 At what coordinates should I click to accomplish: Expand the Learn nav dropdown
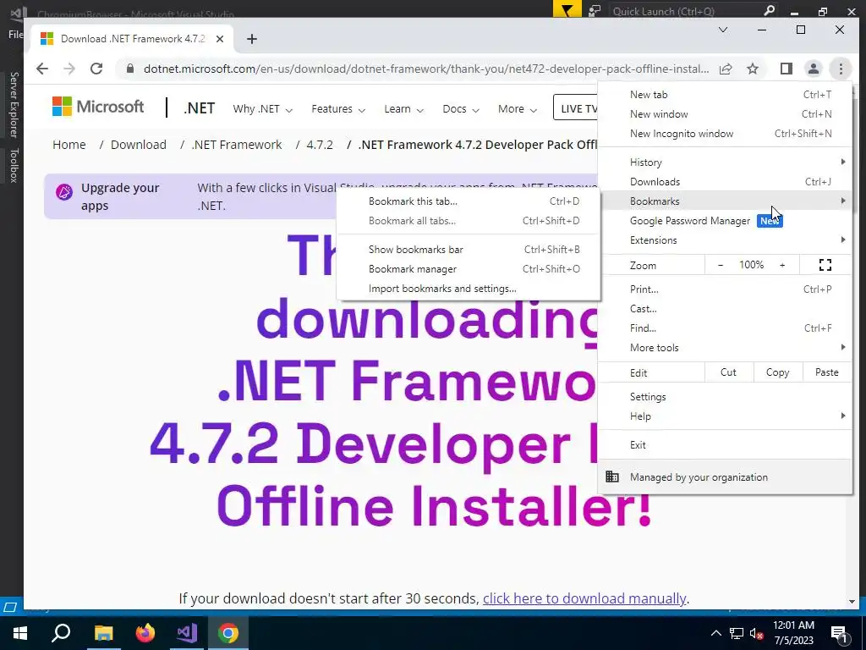click(x=403, y=109)
